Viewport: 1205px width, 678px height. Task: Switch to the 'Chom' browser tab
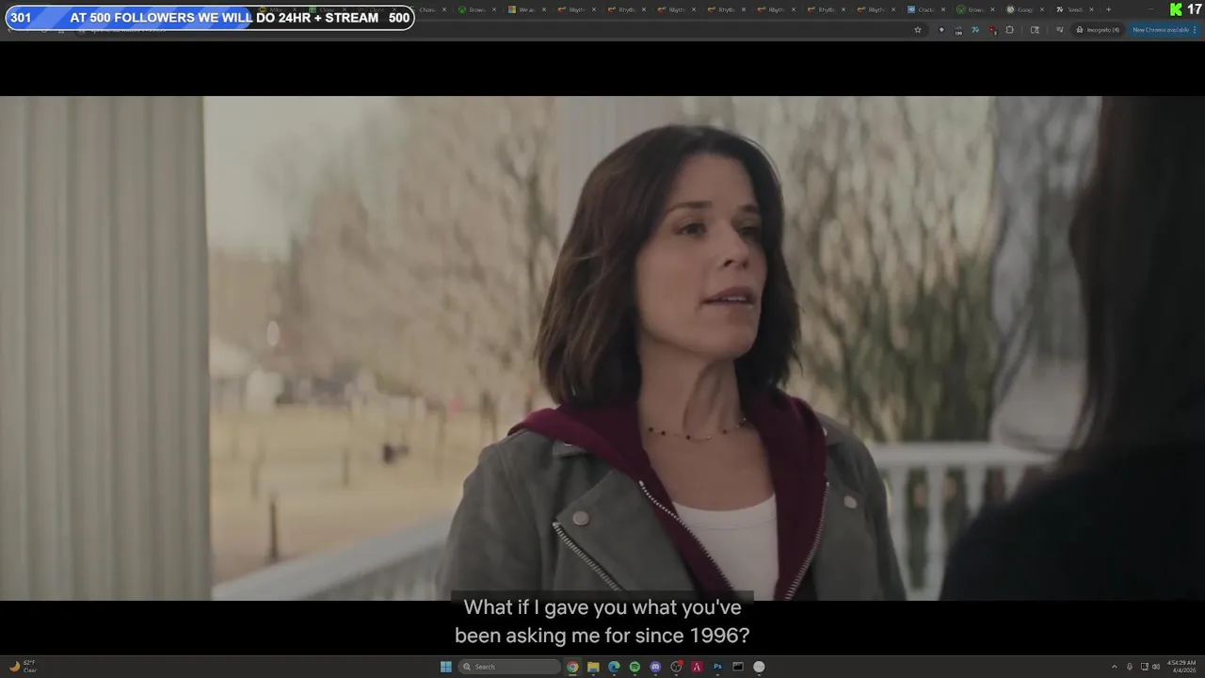(426, 9)
